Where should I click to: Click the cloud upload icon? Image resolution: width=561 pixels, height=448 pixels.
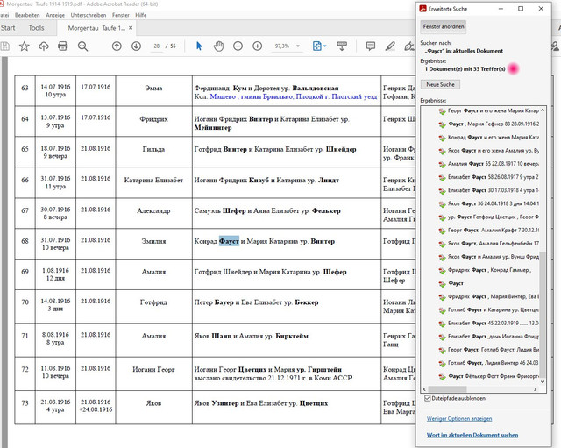tap(44, 46)
